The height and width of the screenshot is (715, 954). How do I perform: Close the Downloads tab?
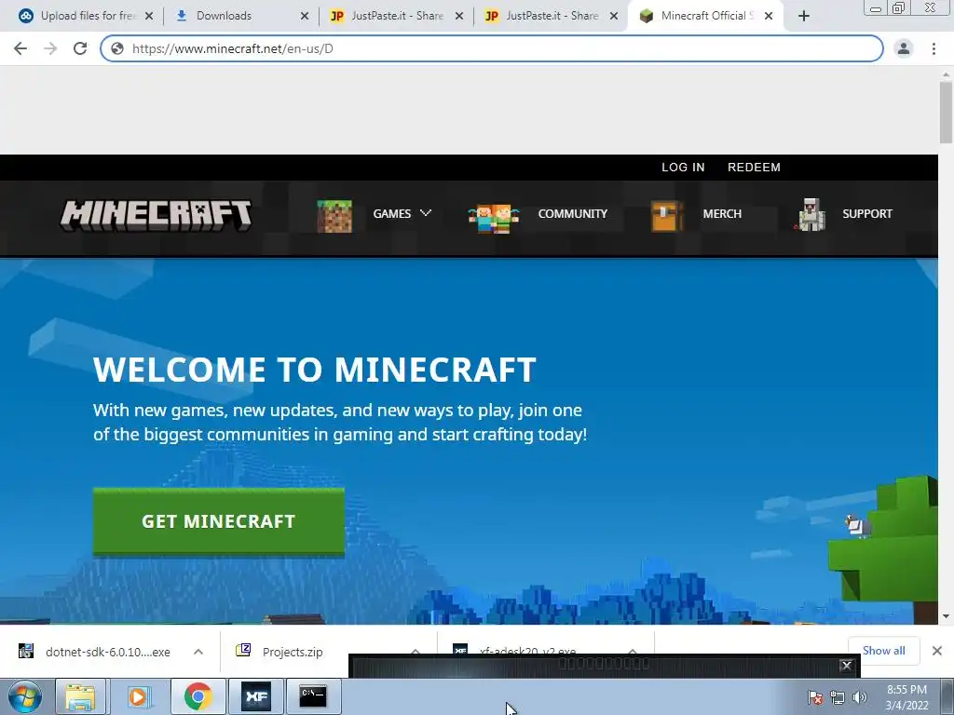[305, 16]
